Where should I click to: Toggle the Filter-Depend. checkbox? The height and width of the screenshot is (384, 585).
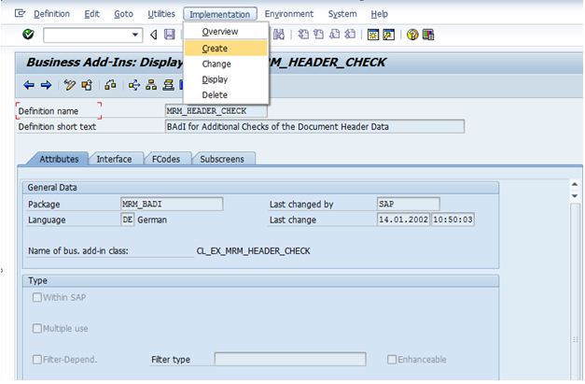[37, 359]
